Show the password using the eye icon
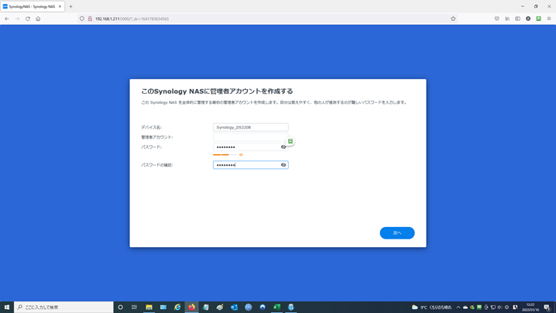This screenshot has height=313, width=556. [x=283, y=147]
